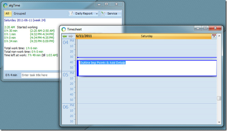Click the Enter task title here field

pos(40,75)
